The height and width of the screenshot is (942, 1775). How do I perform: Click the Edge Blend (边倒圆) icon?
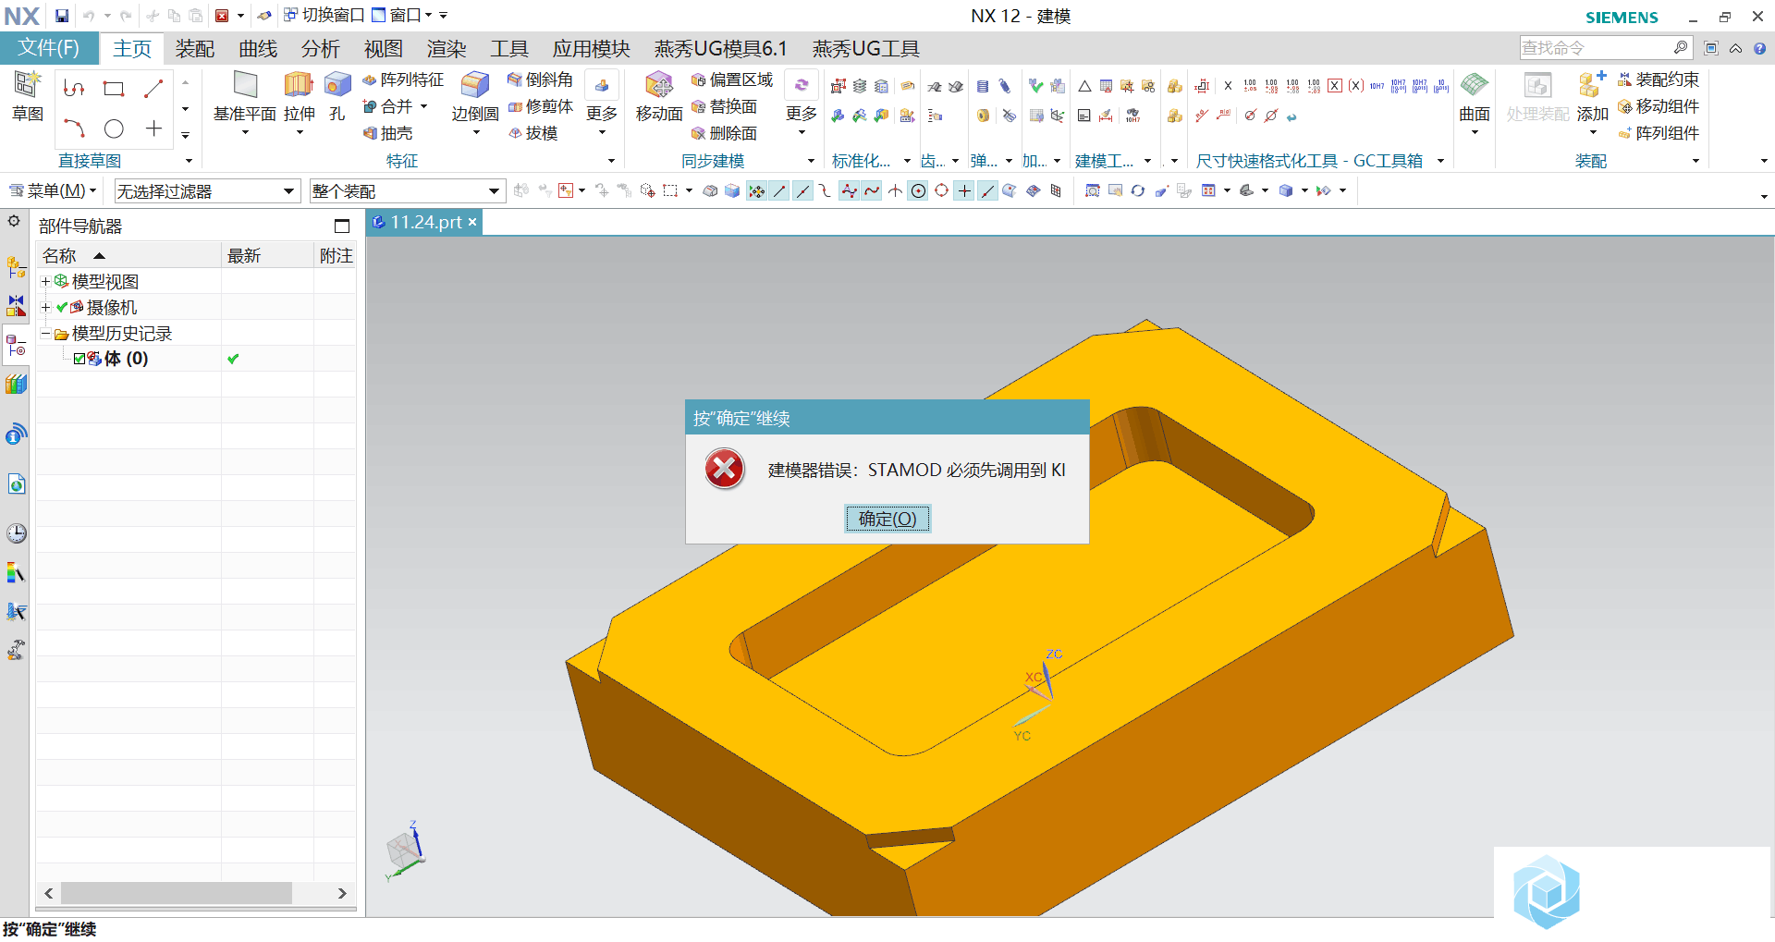pos(475,85)
